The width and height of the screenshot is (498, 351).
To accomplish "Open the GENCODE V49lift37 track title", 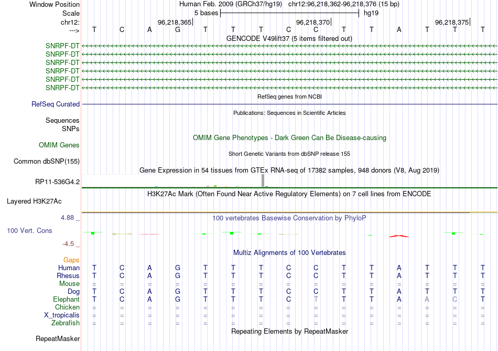I will [x=289, y=38].
